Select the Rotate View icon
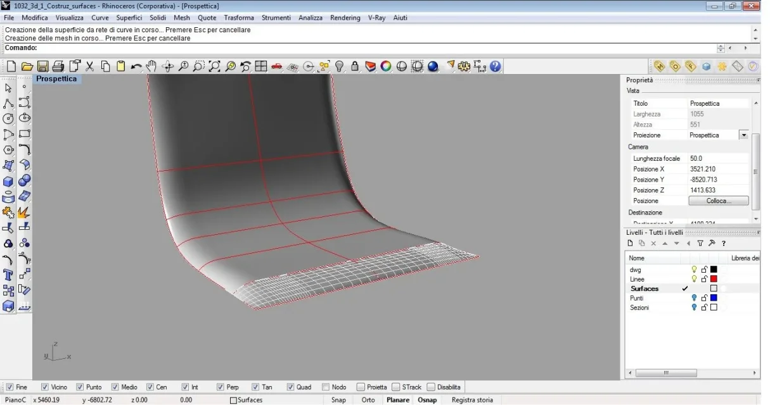Screen dimensions: 770x405 coord(168,66)
